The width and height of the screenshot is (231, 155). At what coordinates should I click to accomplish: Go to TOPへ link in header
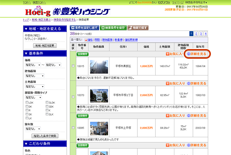click(27, 3)
